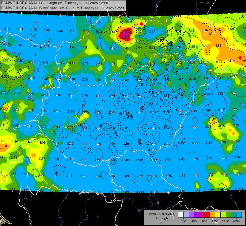Click the wind shear value 3.48
This screenshot has width=246, height=226.
[x=72, y=63]
